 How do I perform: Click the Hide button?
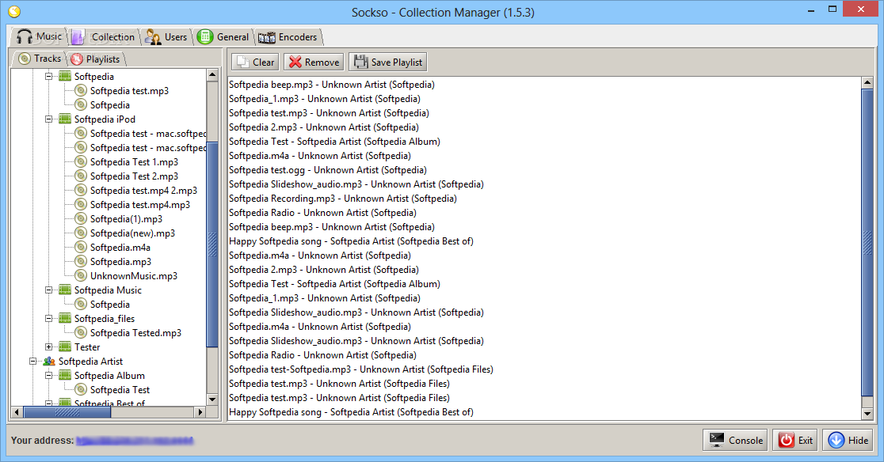click(848, 441)
